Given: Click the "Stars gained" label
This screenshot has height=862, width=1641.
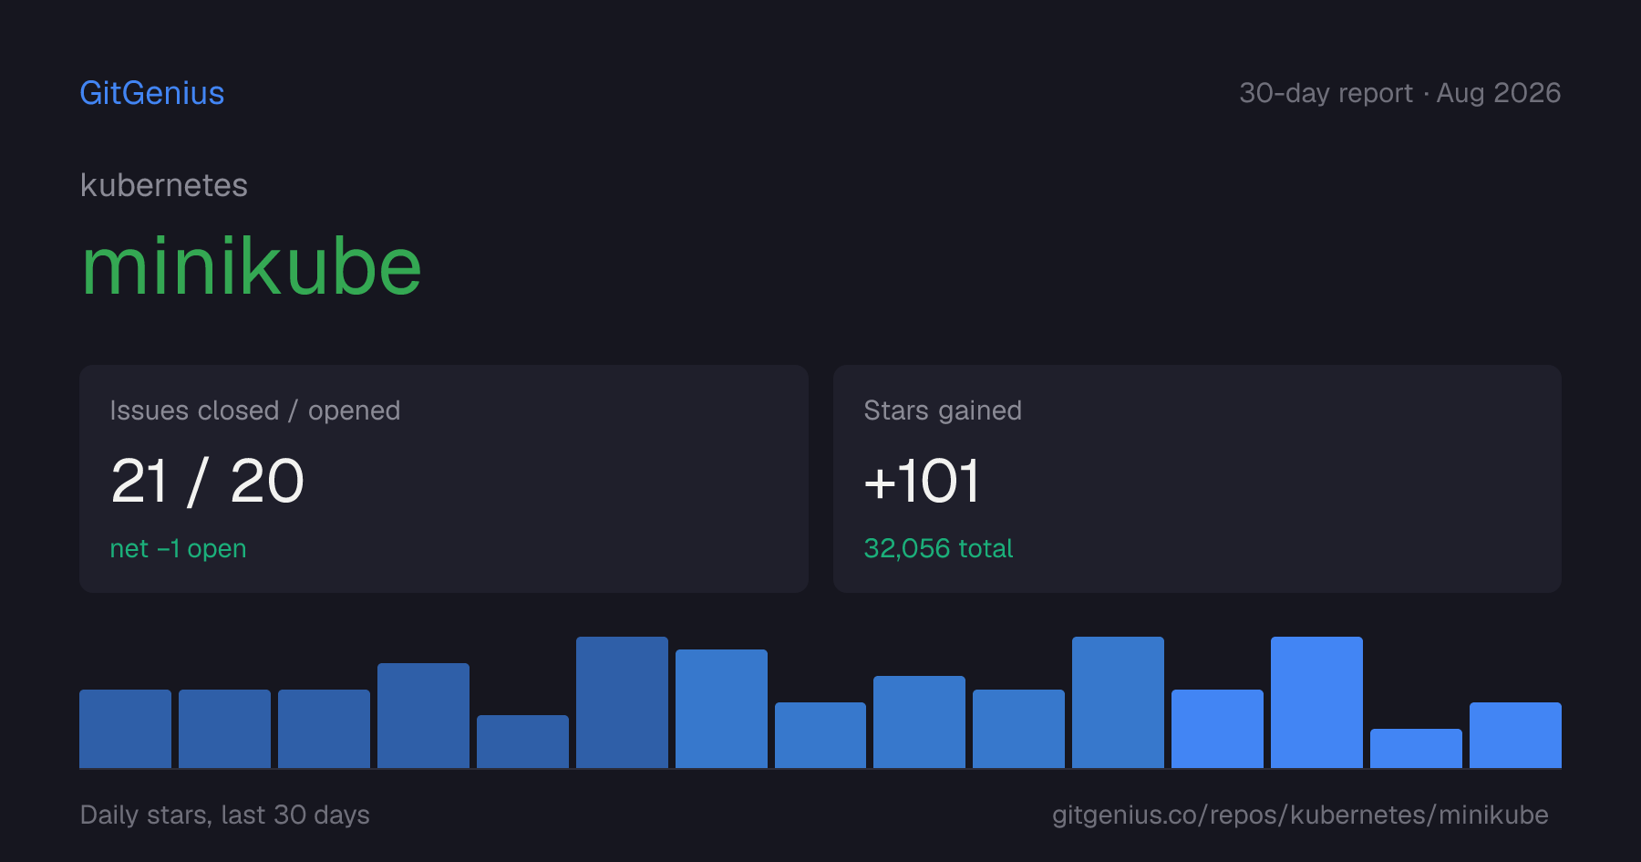Looking at the screenshot, I should click(943, 410).
